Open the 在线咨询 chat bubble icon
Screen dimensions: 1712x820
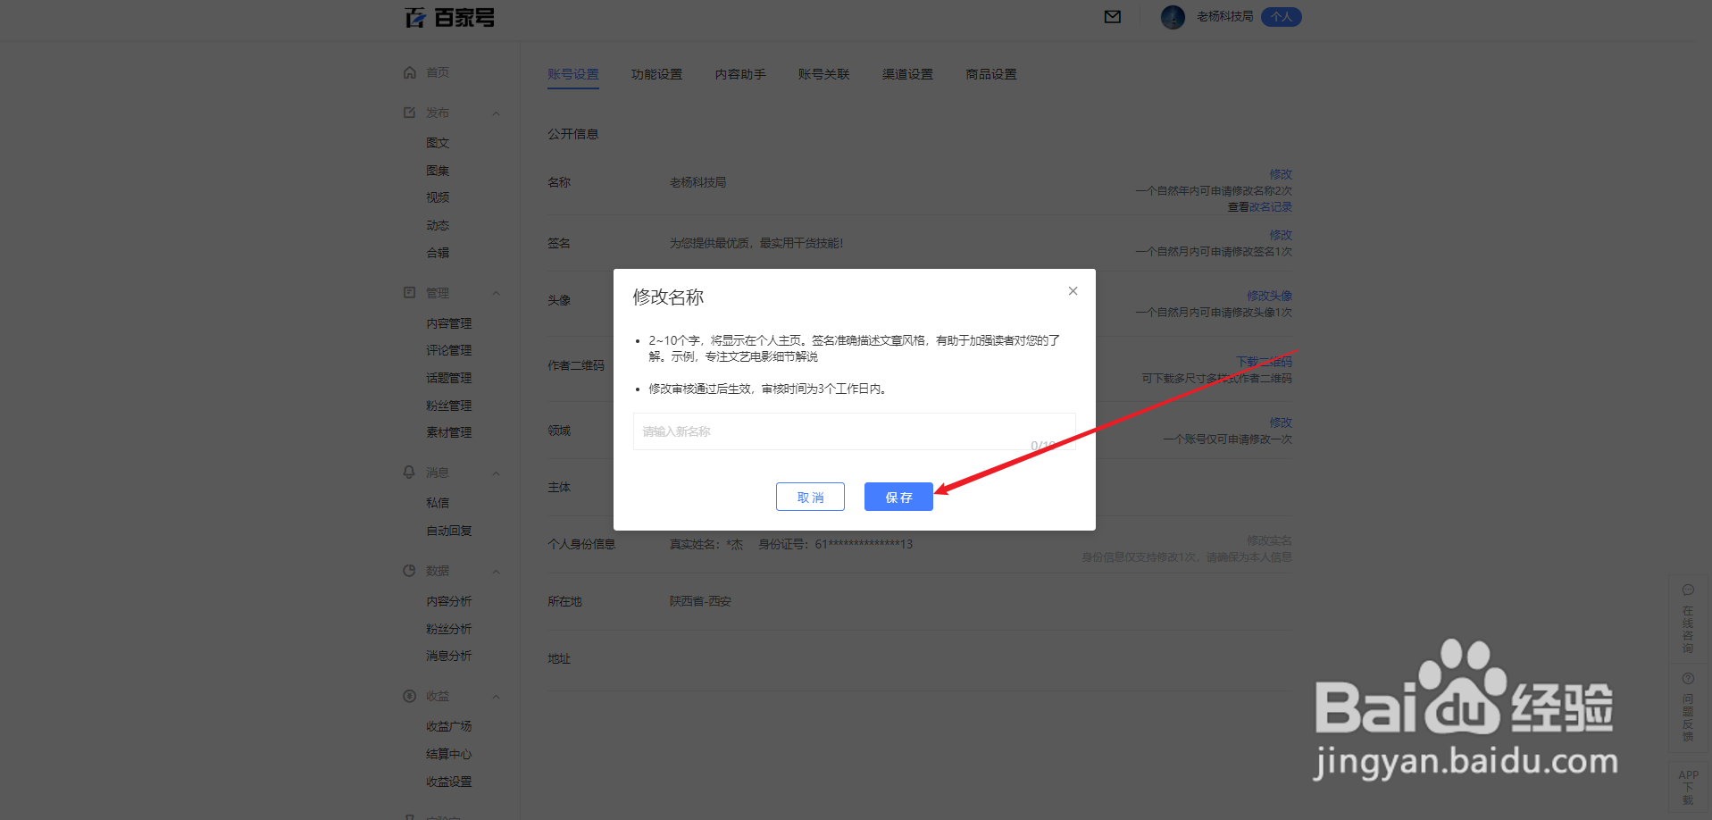pyautogui.click(x=1688, y=590)
